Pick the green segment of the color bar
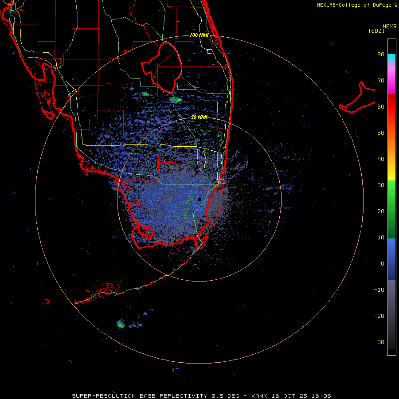 point(391,209)
